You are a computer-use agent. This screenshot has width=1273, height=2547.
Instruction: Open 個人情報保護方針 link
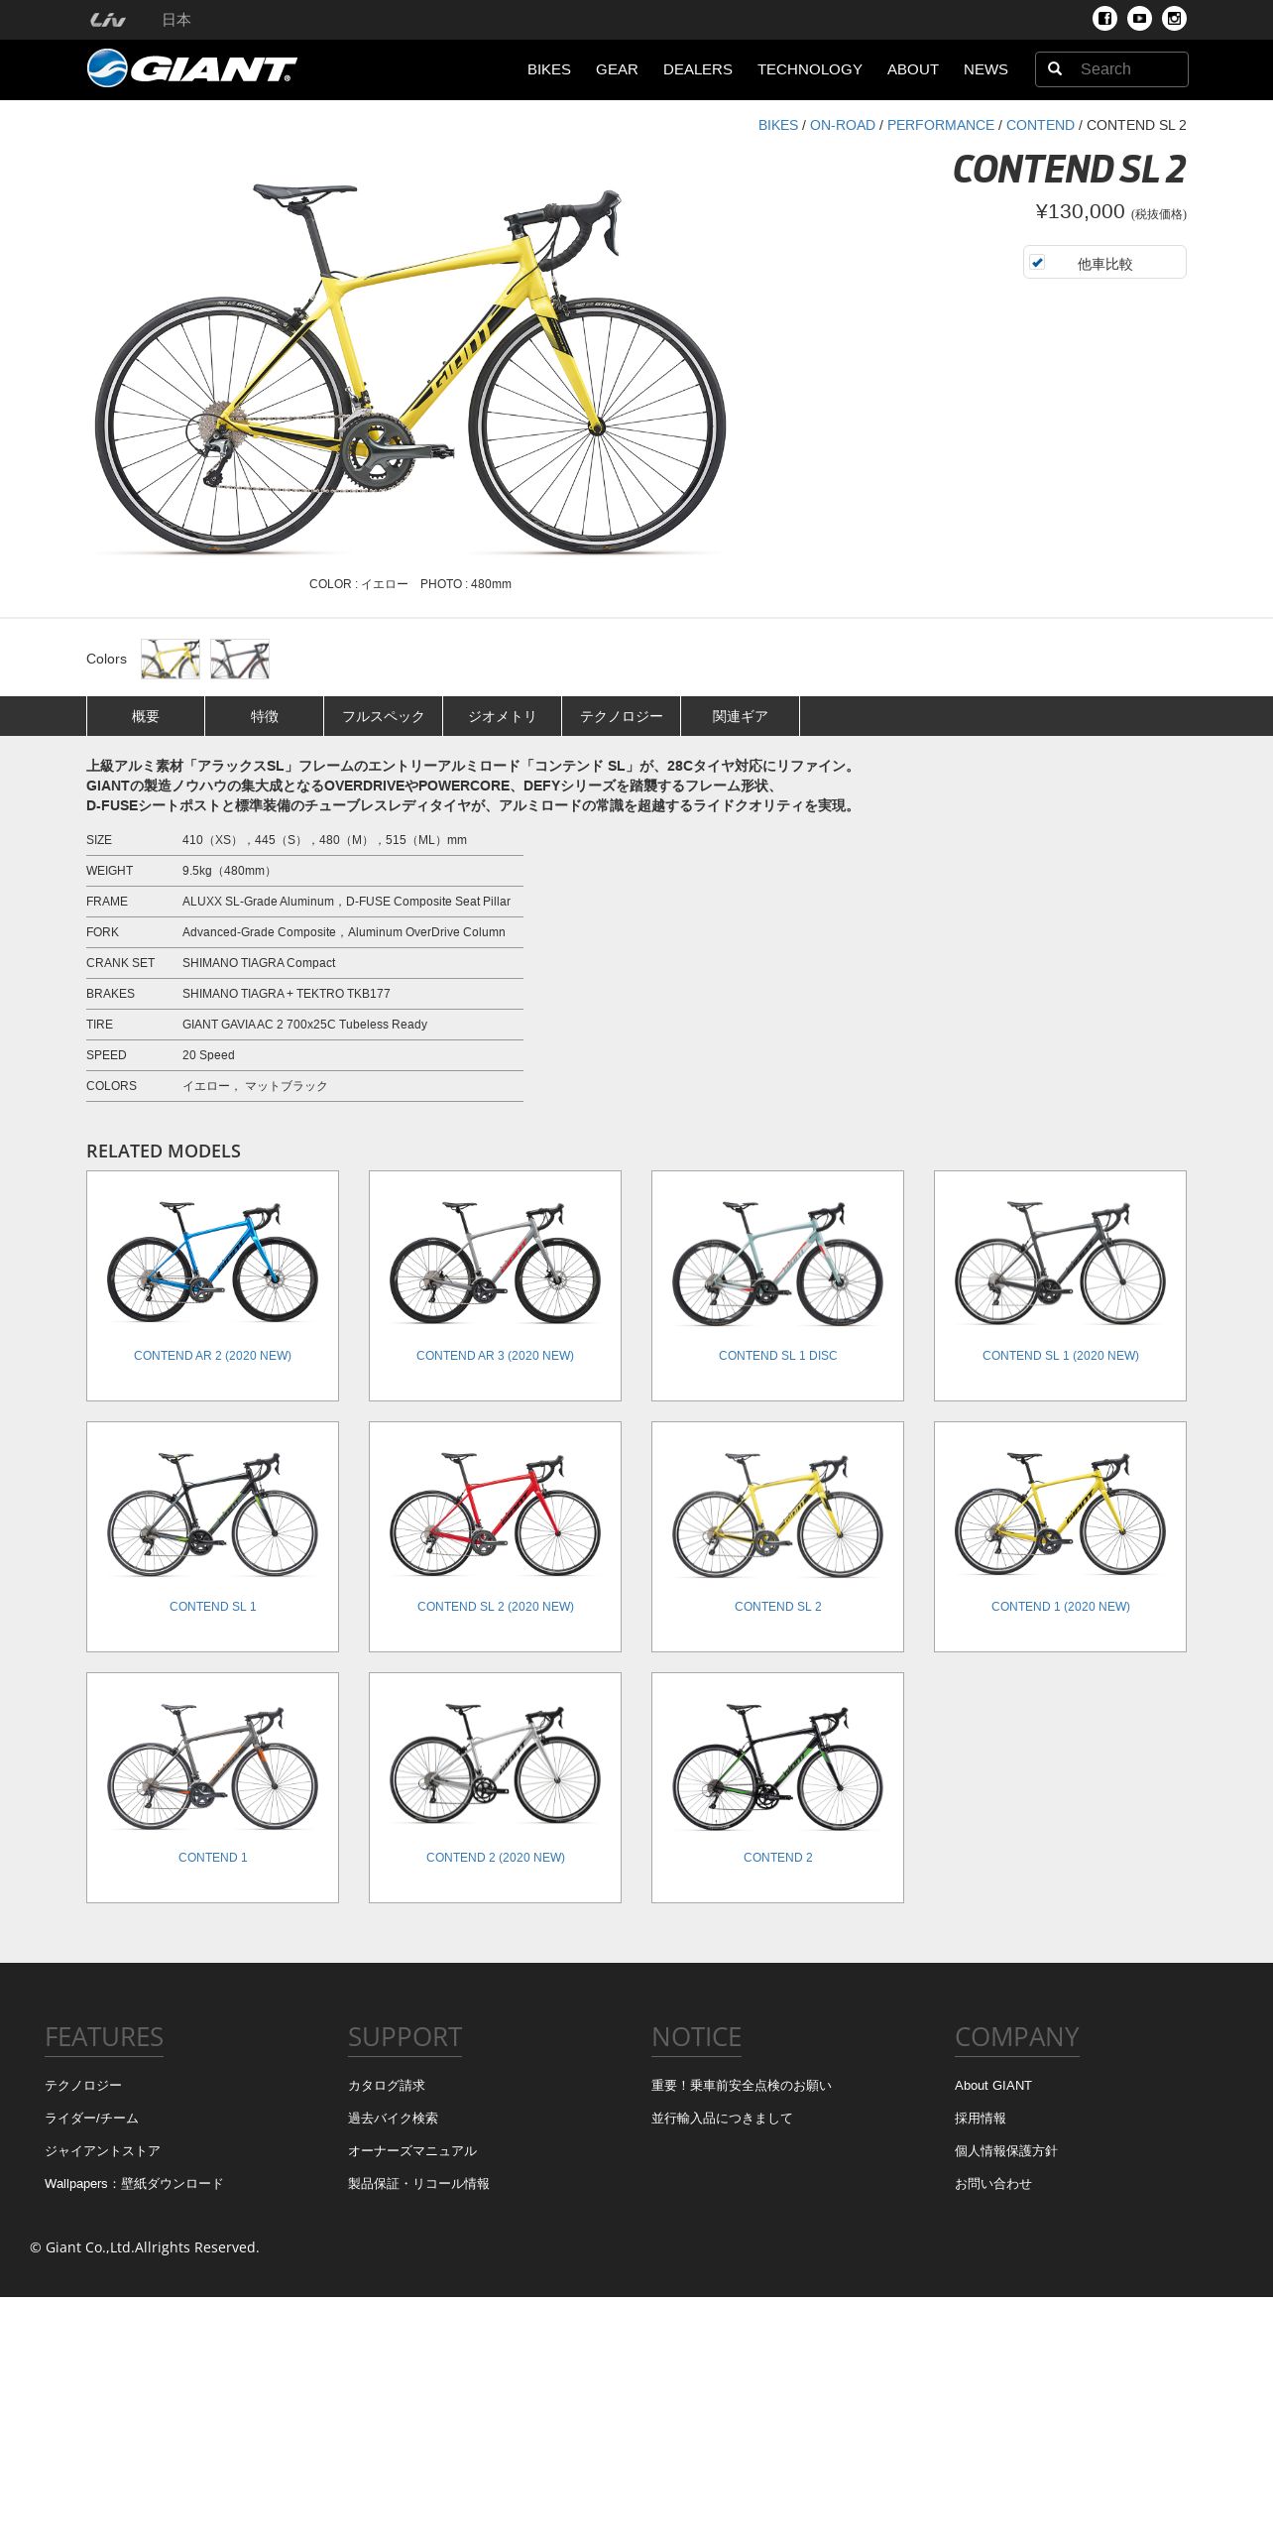(x=1006, y=2150)
